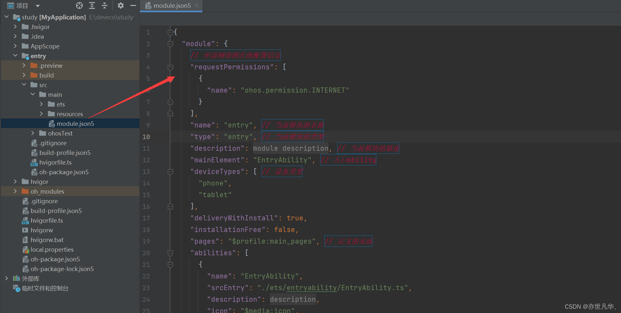Hide the project panel with minus icon
The image size is (621, 313).
pyautogui.click(x=133, y=5)
